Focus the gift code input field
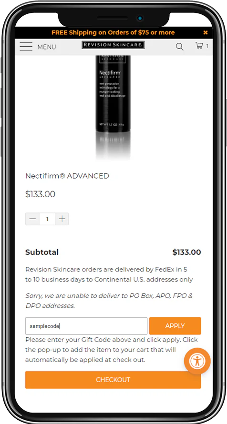Screen dimensions: 227x424 [x=86, y=326]
